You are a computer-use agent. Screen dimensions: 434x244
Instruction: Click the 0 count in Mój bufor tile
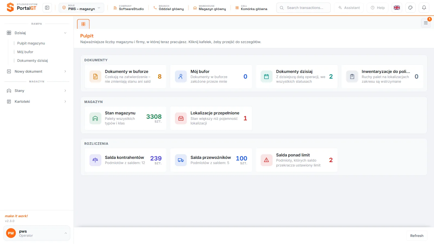click(x=245, y=76)
